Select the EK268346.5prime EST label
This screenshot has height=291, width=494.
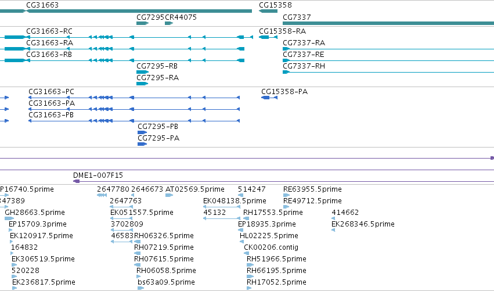tap(363, 224)
